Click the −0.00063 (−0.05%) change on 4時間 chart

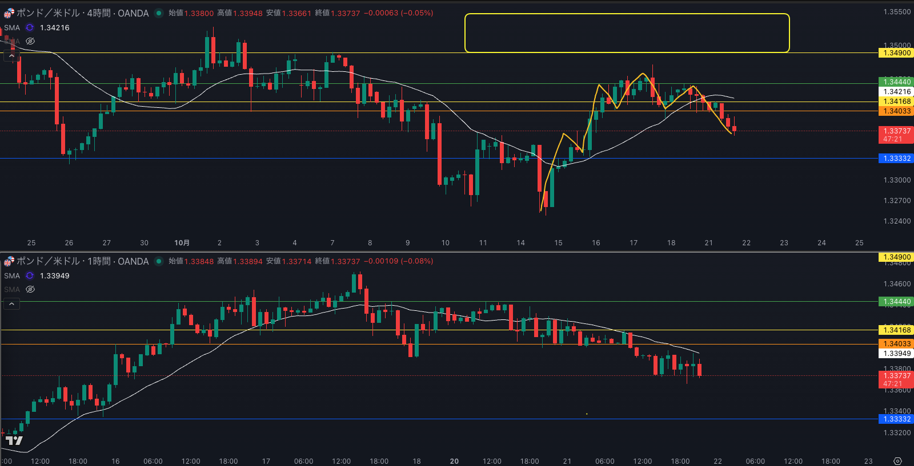tap(399, 13)
